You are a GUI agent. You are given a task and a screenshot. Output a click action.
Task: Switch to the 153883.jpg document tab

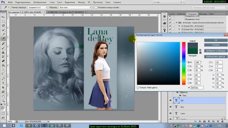[x=67, y=12]
